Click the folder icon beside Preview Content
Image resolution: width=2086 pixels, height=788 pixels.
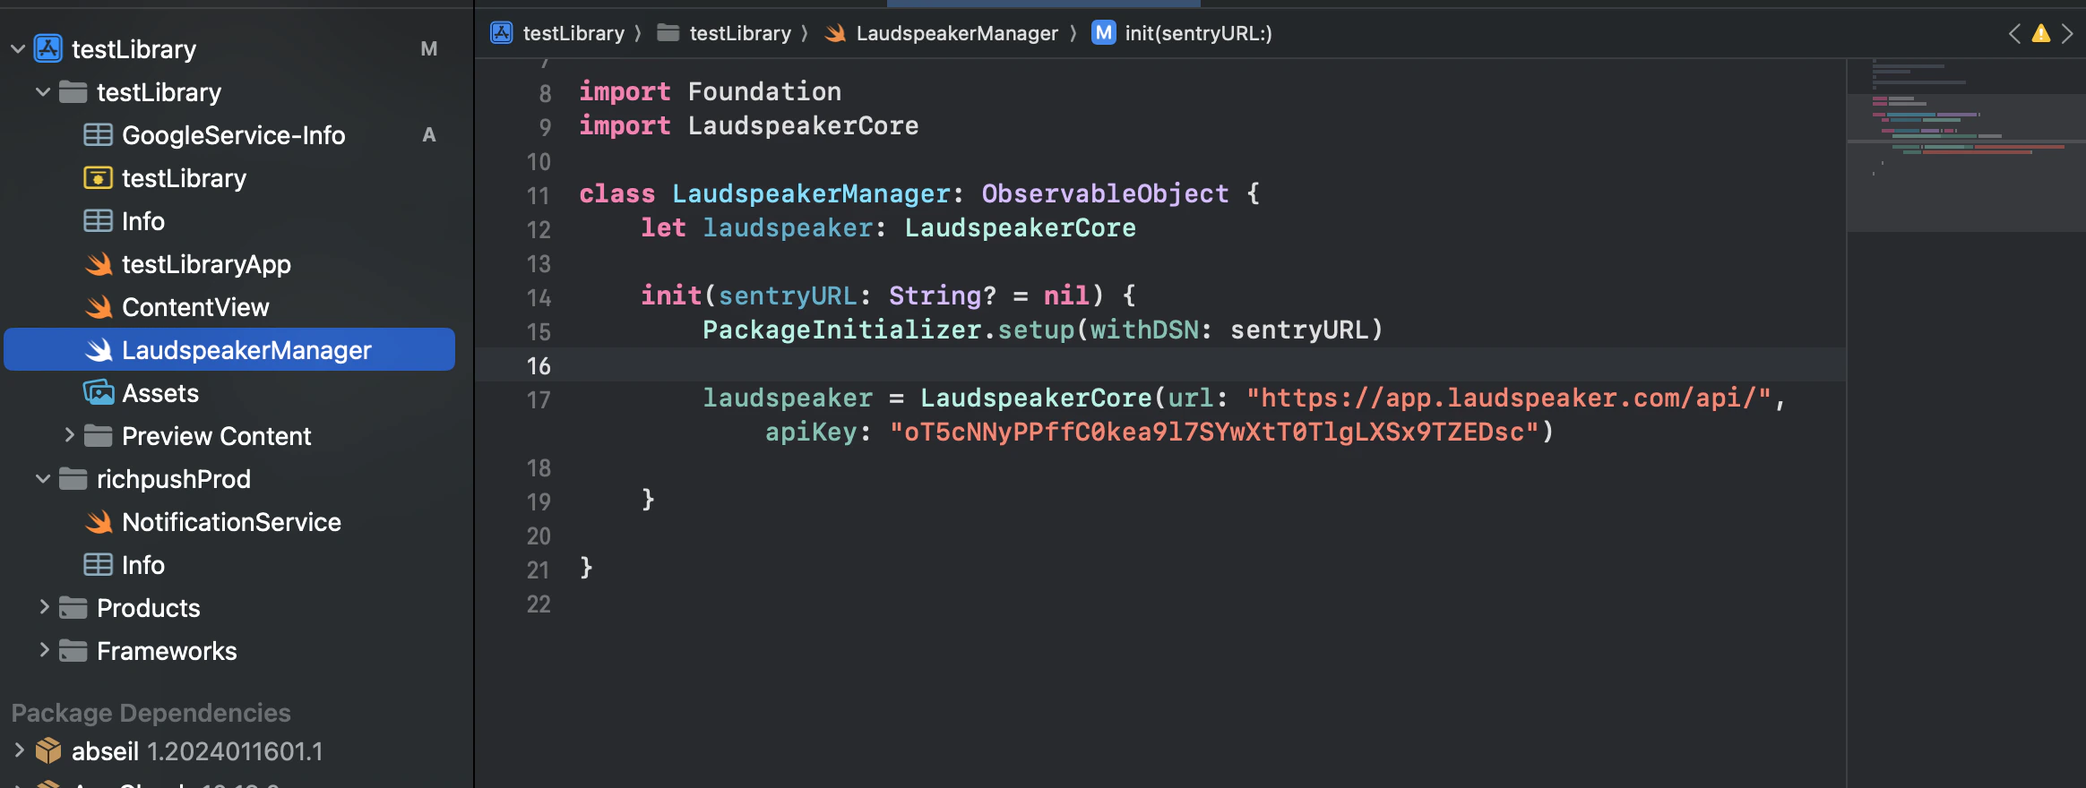[98, 436]
